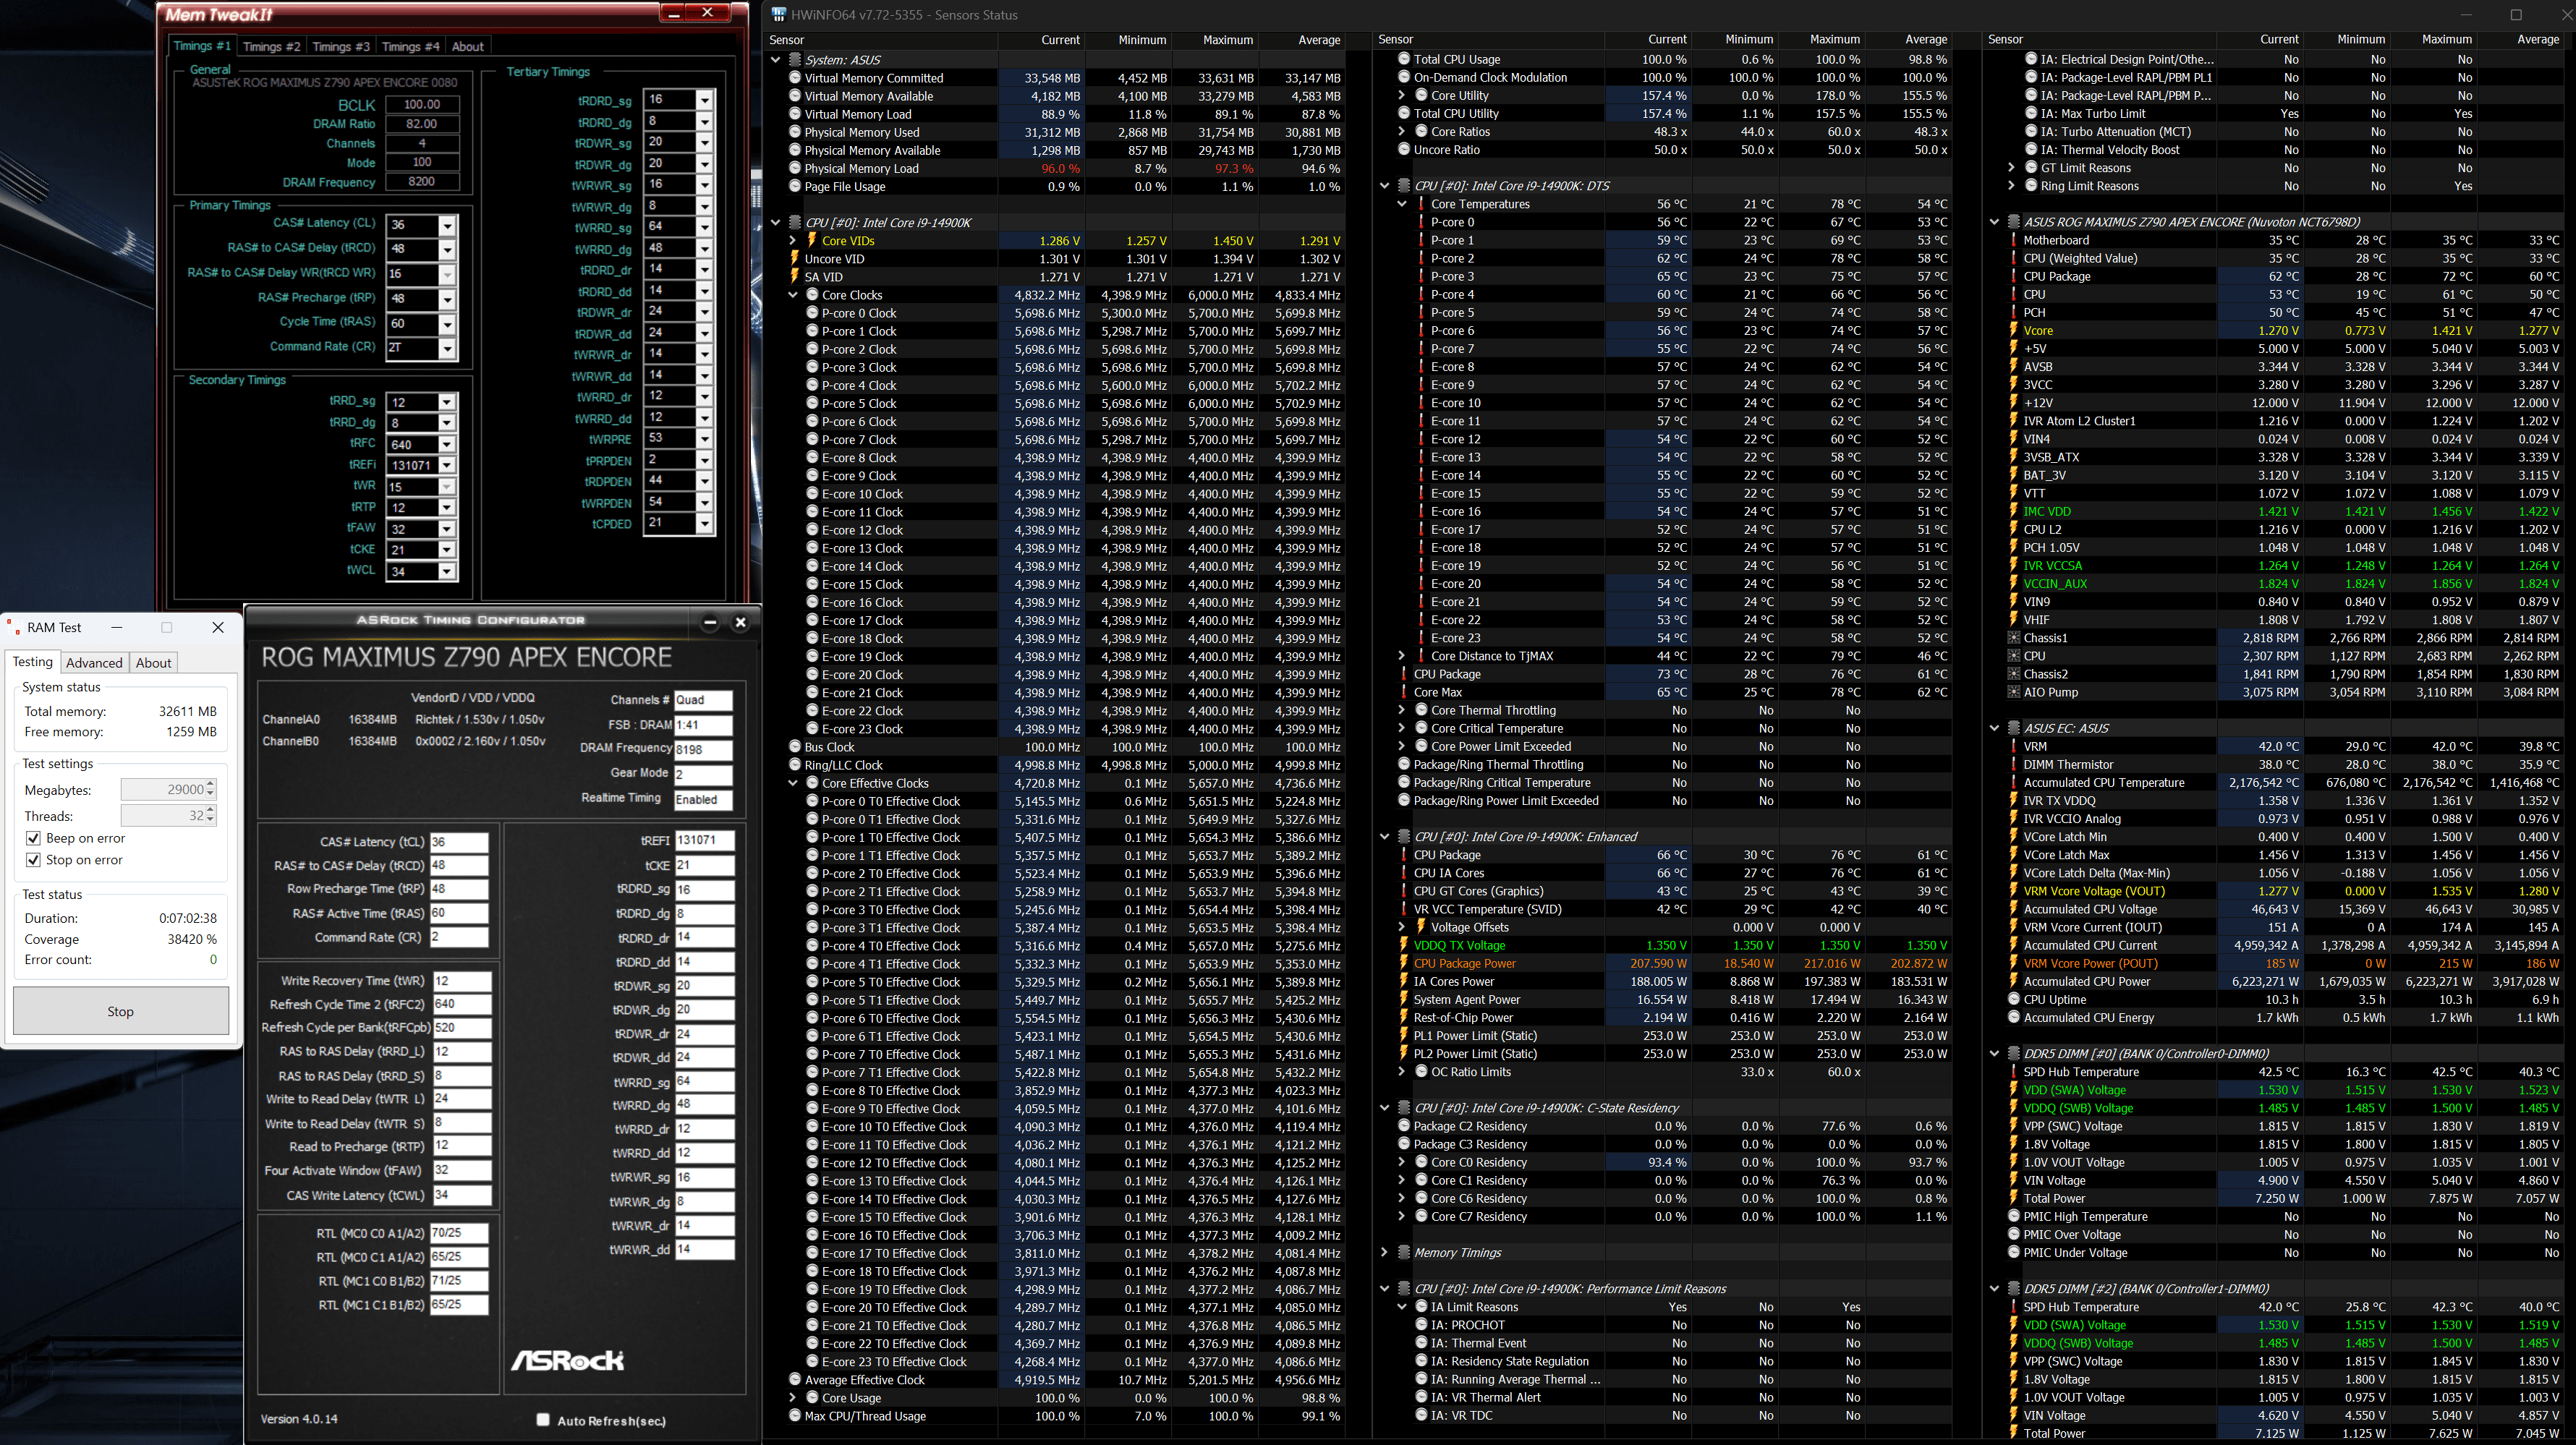Click the DRAM Frequency field in Timing Configurator
This screenshot has height=1445, width=2576.
tap(703, 749)
